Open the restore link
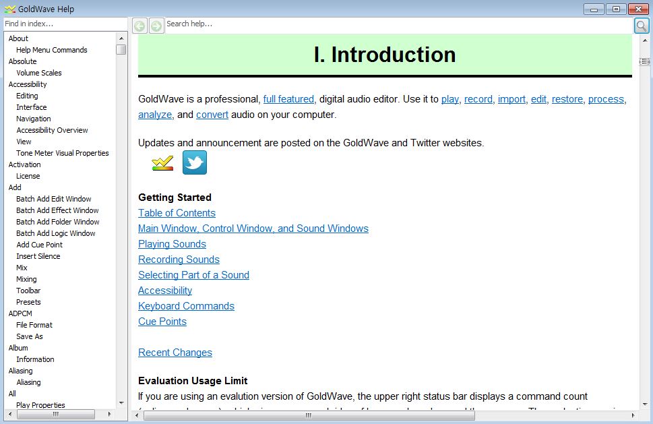The height and width of the screenshot is (424, 653). (567, 99)
